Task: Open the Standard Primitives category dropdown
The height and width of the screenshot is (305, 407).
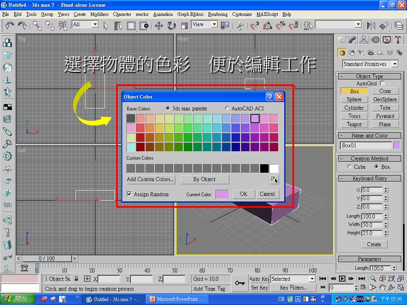Action: [x=395, y=64]
